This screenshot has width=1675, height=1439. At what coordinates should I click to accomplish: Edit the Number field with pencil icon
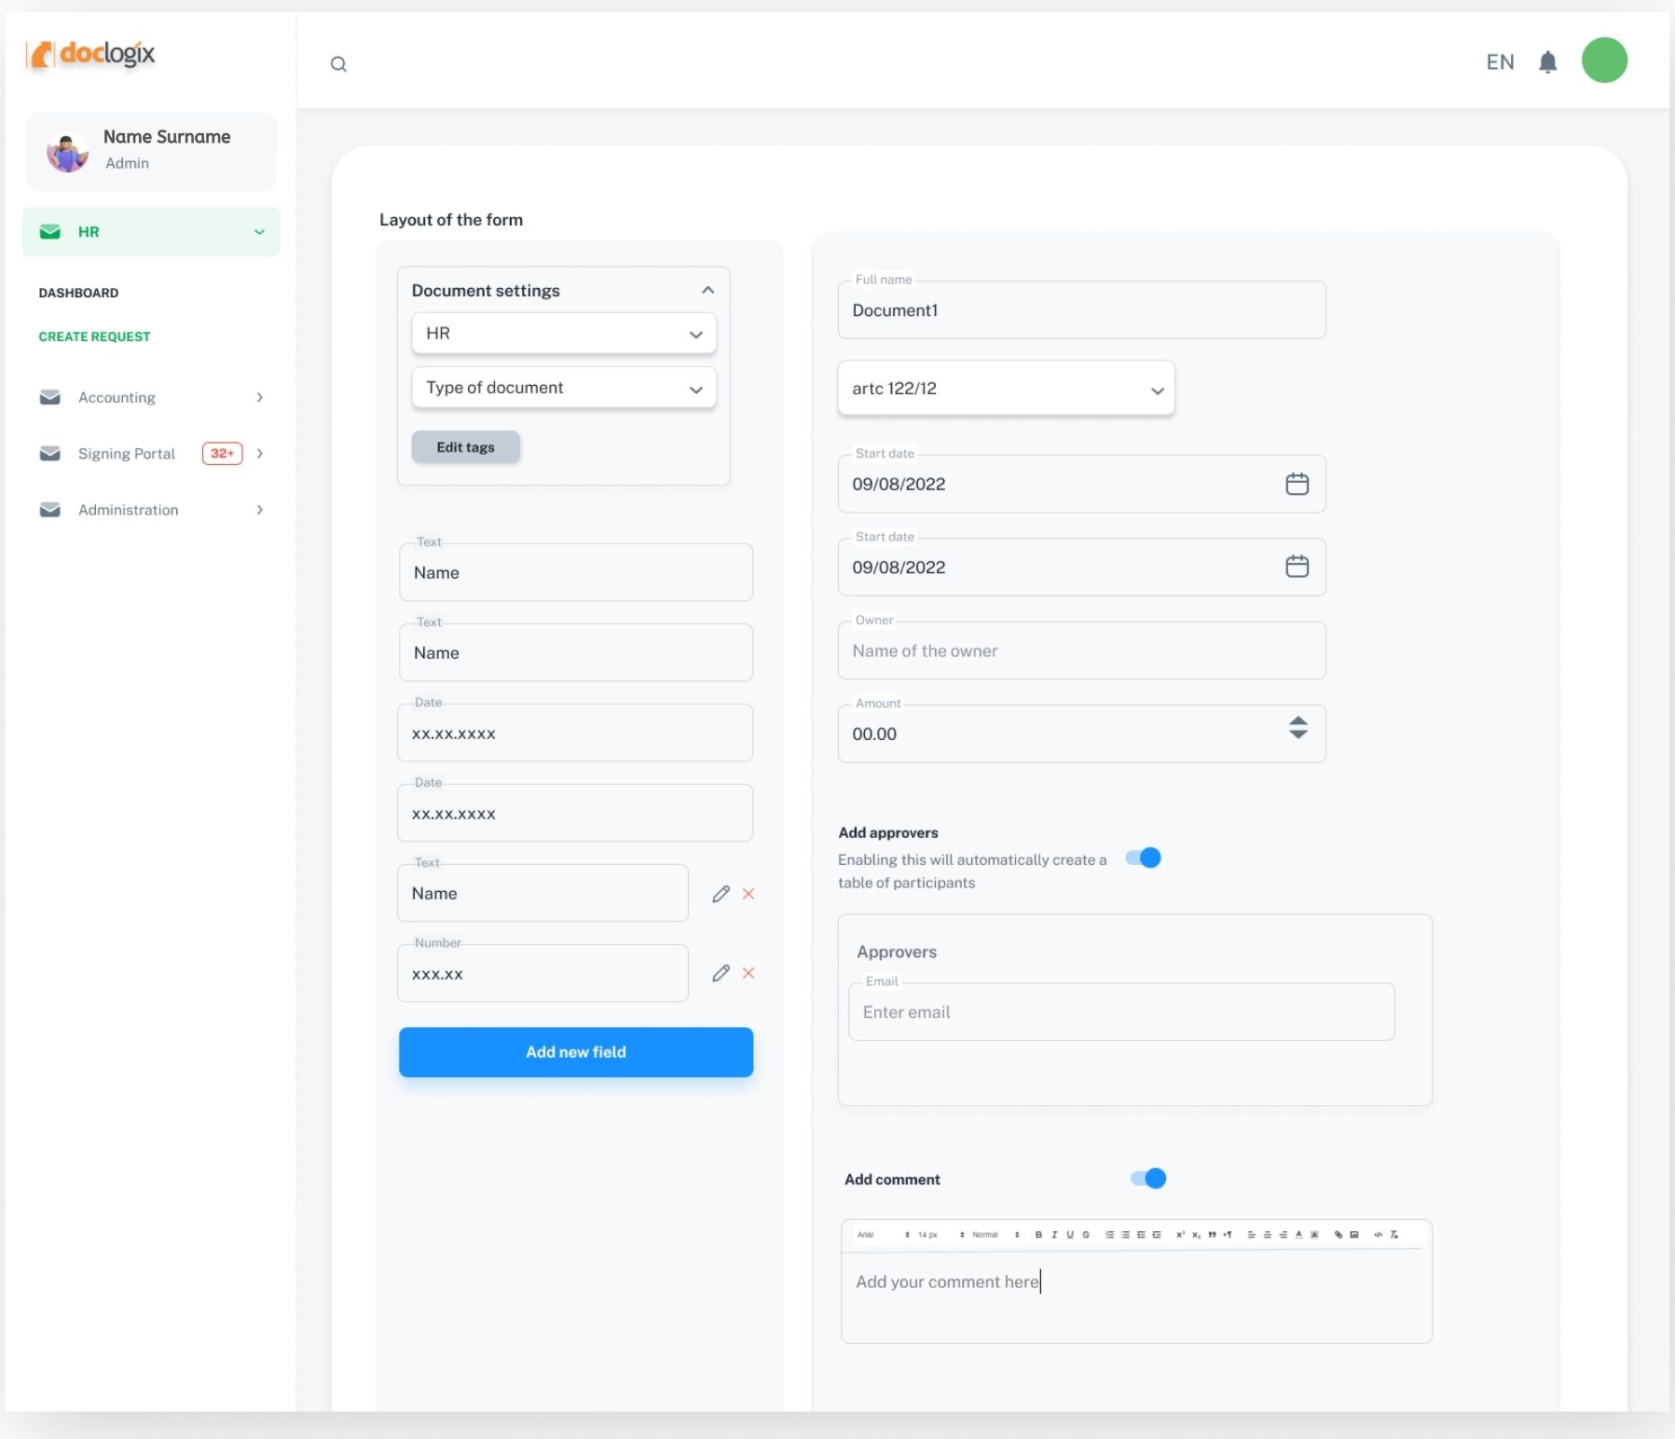coord(721,973)
